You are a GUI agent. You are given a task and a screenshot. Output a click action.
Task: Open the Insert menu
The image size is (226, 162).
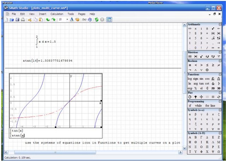[x=42, y=14]
